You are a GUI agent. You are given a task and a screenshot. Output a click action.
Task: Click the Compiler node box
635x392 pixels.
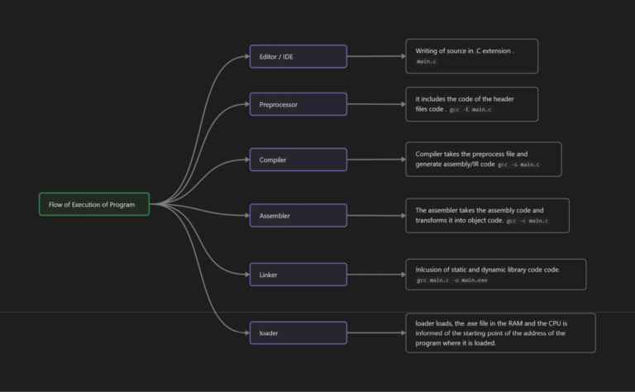pos(298,160)
